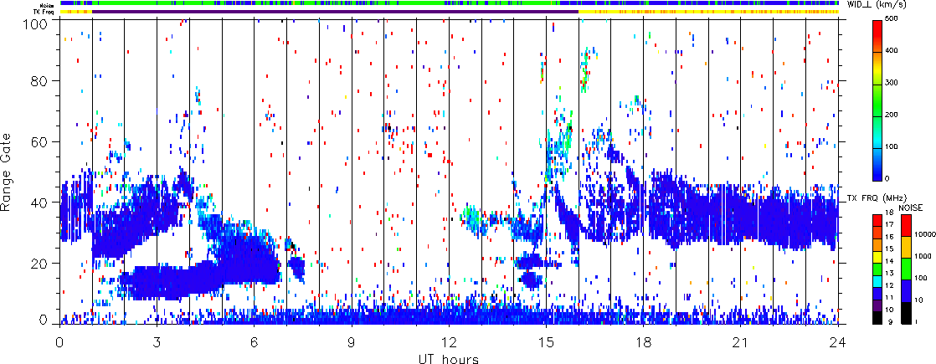
Task: Click the 40 tick label on the Range Gate axis
Action: click(x=39, y=203)
